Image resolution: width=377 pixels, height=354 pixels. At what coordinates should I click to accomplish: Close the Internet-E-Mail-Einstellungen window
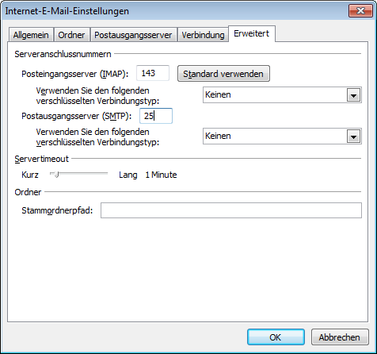(x=360, y=11)
